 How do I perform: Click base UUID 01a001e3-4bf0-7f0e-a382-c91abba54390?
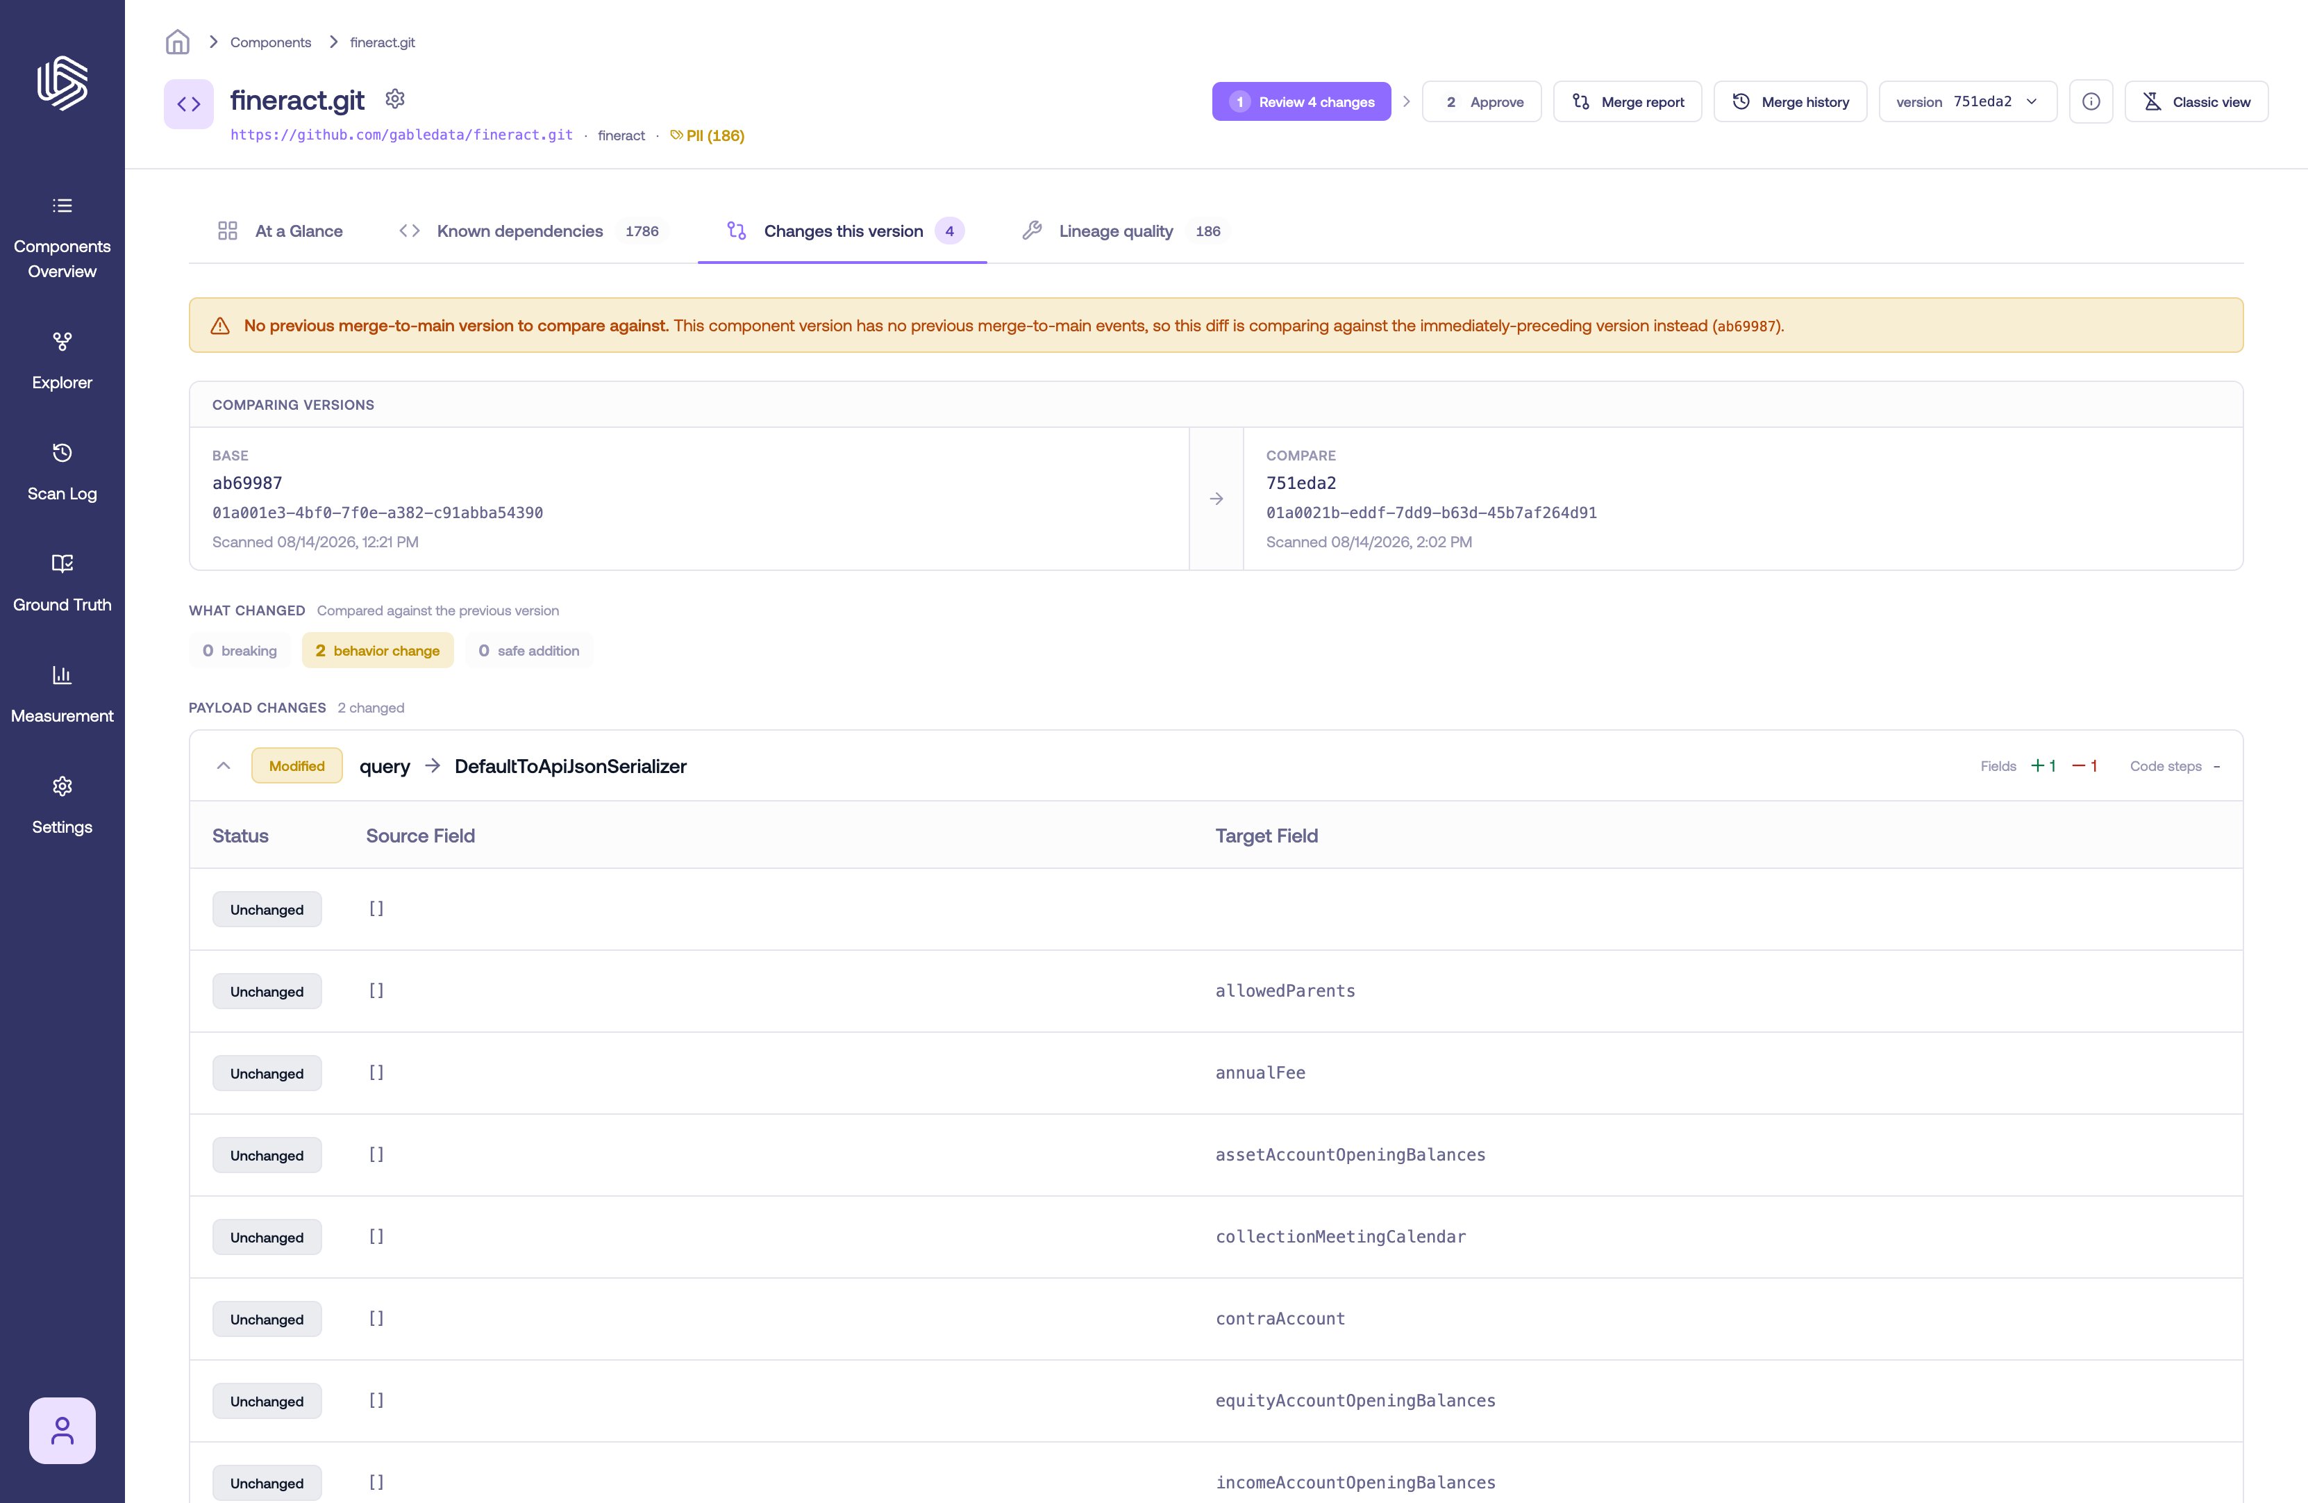[x=377, y=513]
